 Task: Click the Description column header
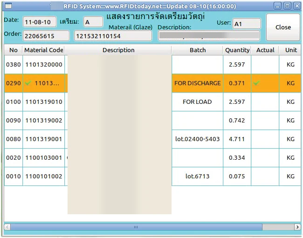click(118, 50)
